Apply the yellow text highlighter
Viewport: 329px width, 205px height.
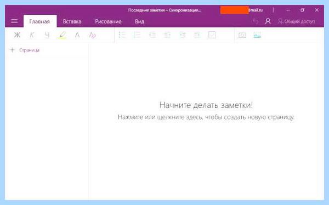pyautogui.click(x=62, y=35)
